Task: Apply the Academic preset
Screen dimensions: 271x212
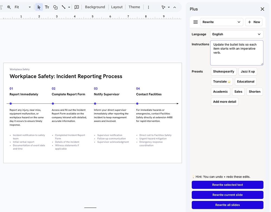Action: pos(220,92)
